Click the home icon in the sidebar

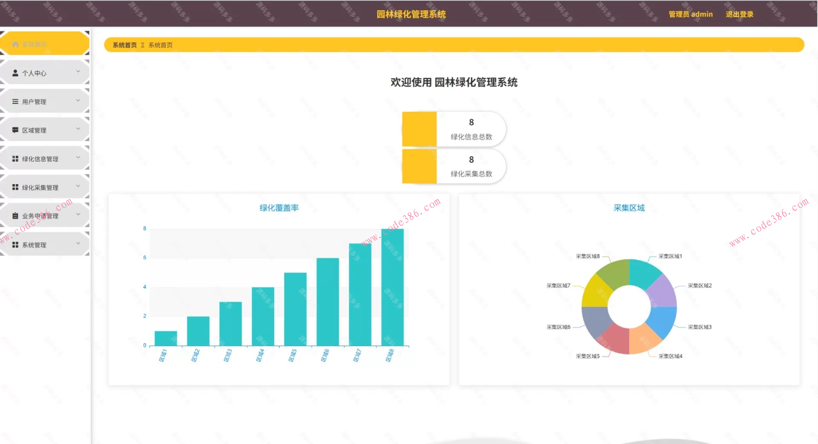point(15,44)
